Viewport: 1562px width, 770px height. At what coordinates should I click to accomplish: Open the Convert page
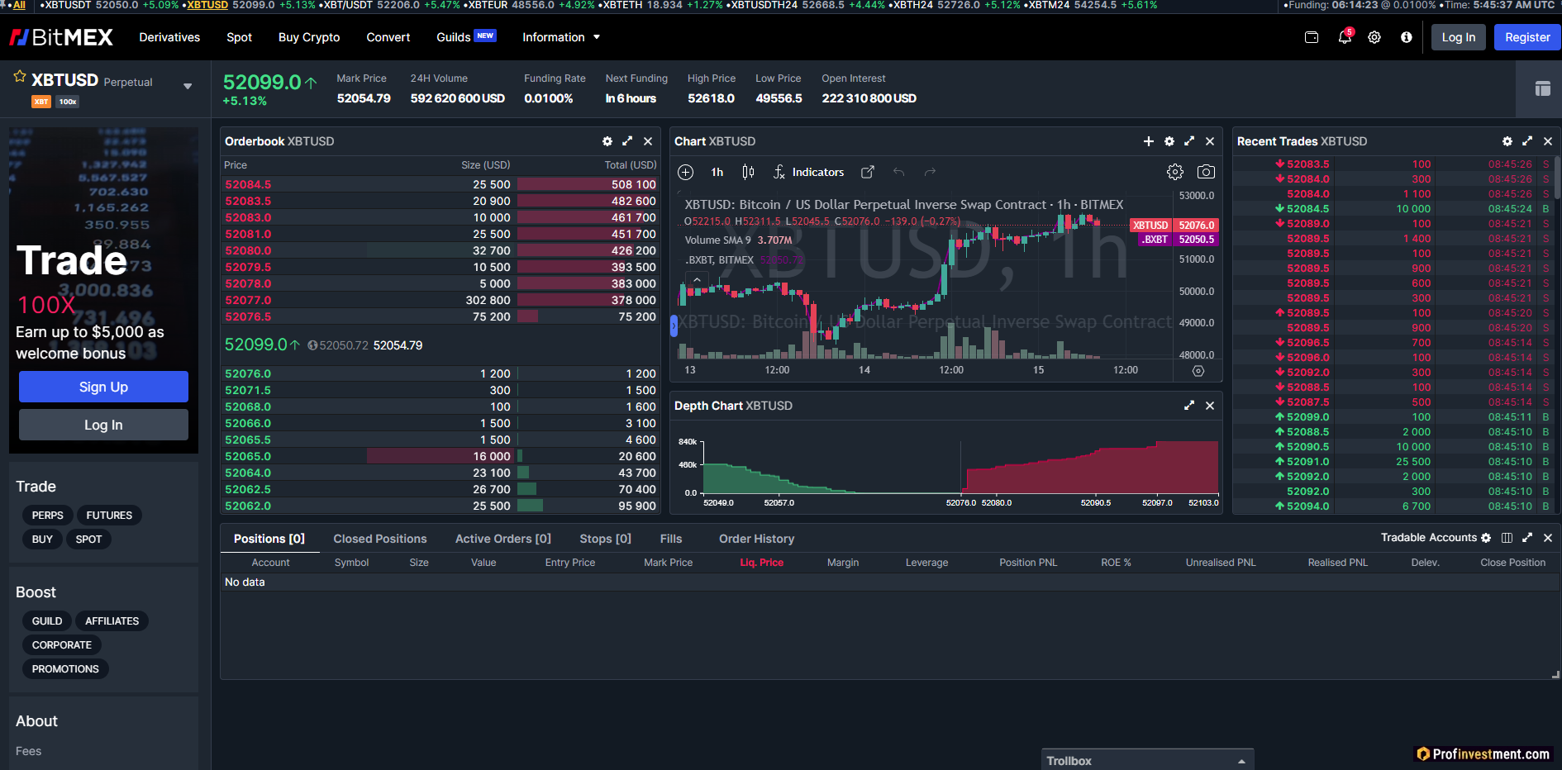(x=388, y=37)
